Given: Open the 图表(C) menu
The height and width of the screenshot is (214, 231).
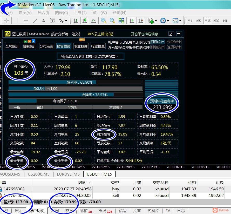Looking at the screenshot, I should click(61, 13).
